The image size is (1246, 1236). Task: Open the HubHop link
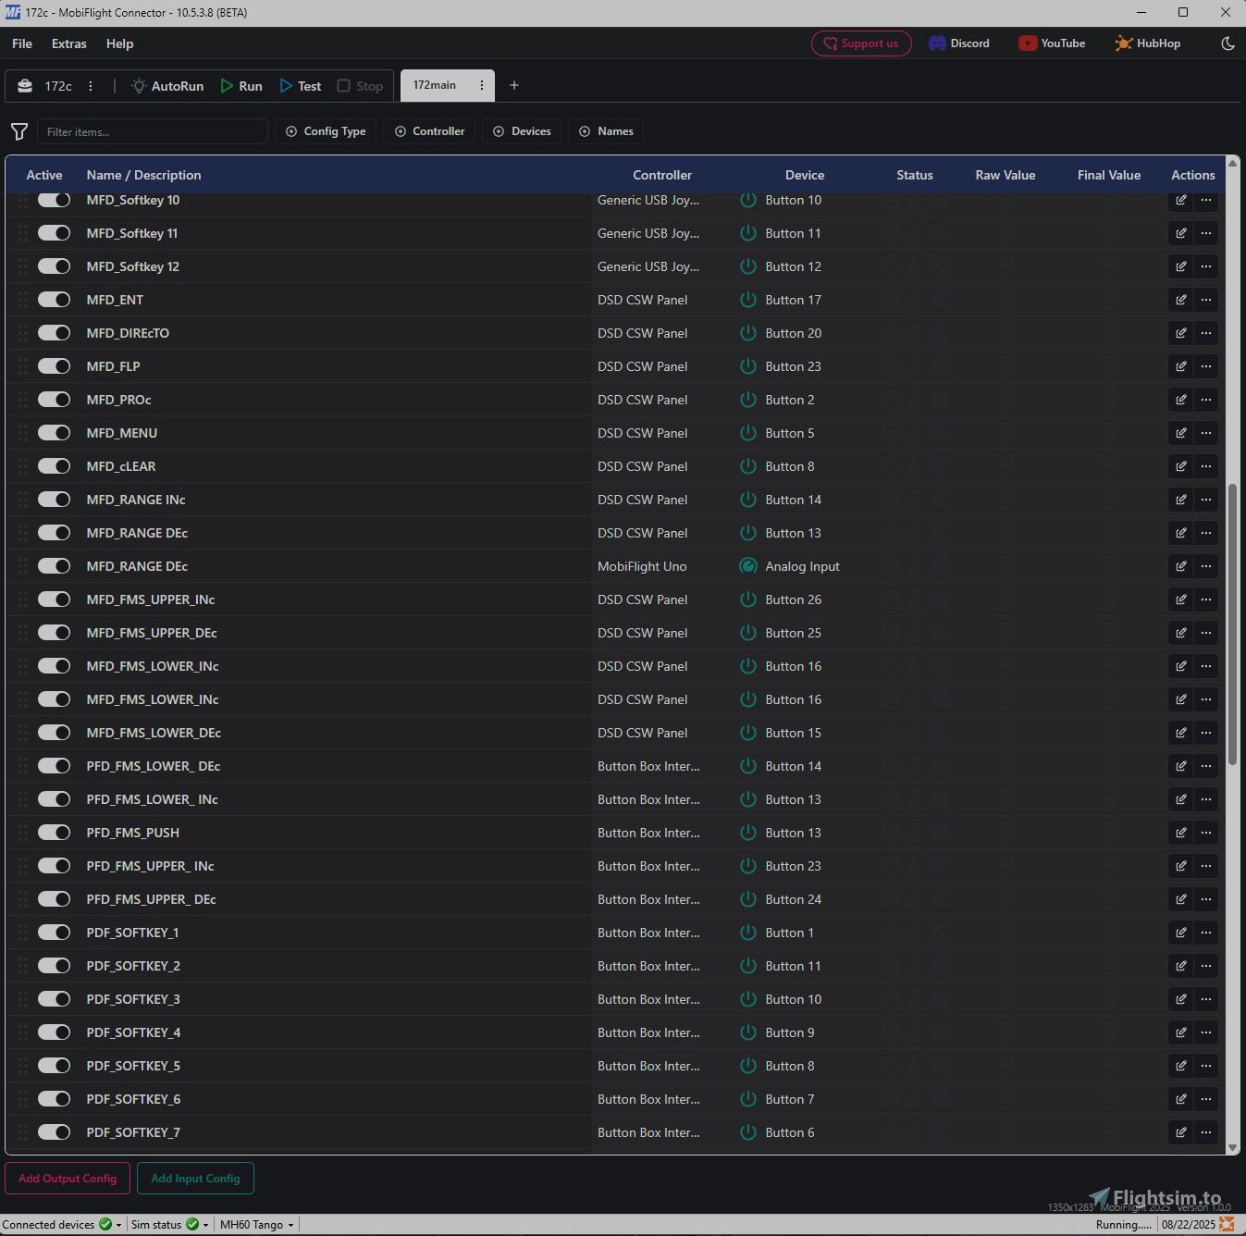point(1148,43)
